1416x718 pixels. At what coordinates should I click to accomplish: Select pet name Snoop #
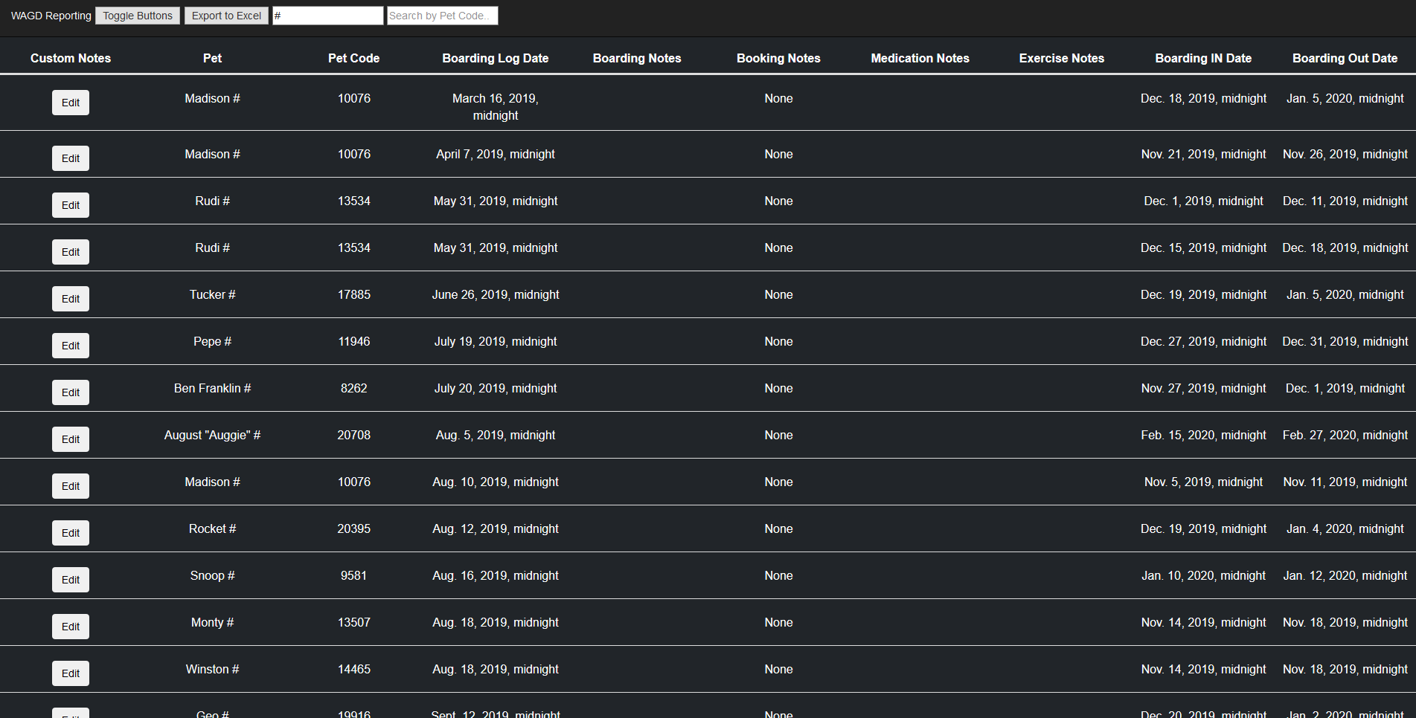tap(212, 575)
